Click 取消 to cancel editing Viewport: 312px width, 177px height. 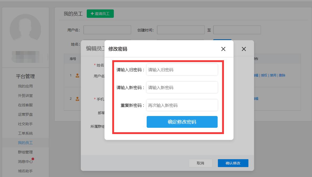click(x=200, y=163)
